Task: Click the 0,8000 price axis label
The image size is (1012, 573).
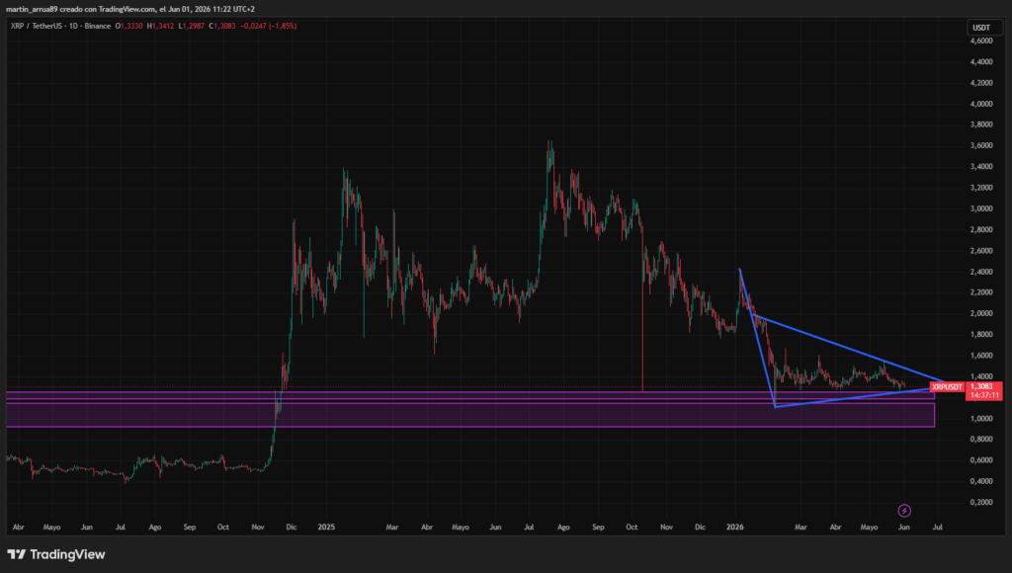Action: click(981, 439)
